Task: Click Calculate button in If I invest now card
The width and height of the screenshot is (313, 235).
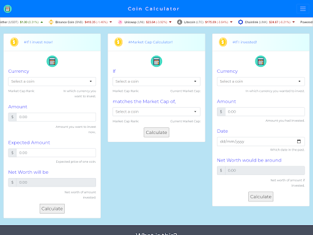Action: pos(52,209)
